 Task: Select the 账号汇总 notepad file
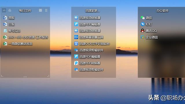coord(12,31)
